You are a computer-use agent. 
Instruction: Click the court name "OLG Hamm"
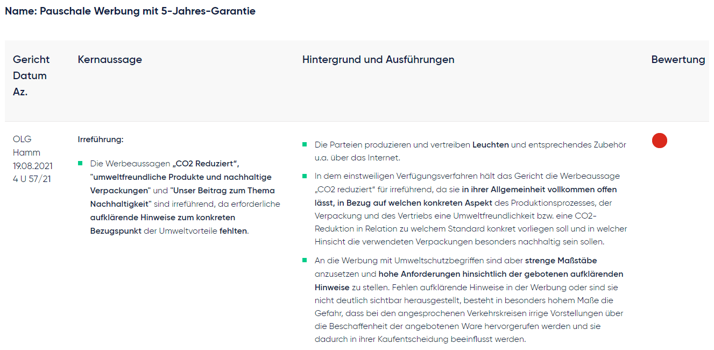(26, 146)
